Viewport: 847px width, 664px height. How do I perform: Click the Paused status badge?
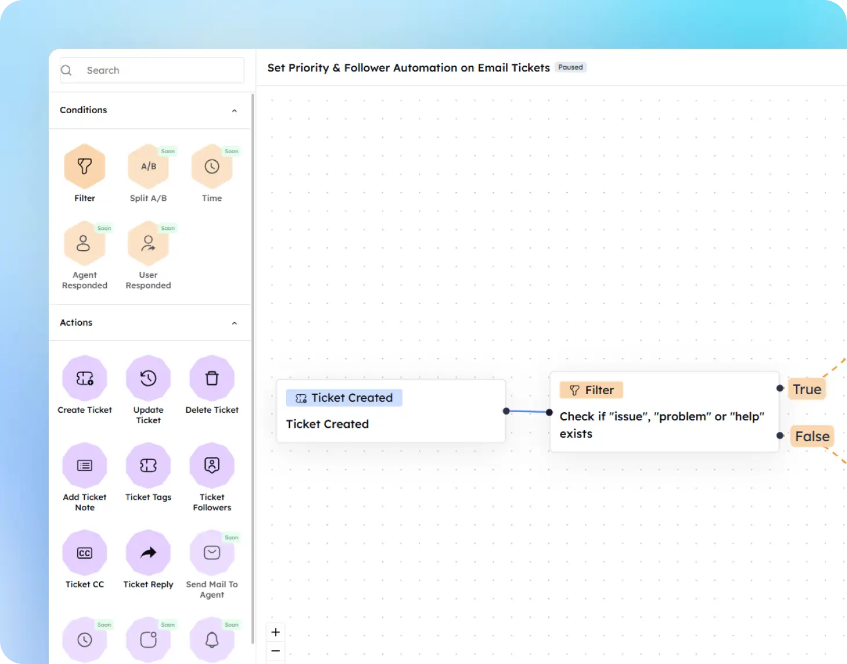click(x=570, y=67)
